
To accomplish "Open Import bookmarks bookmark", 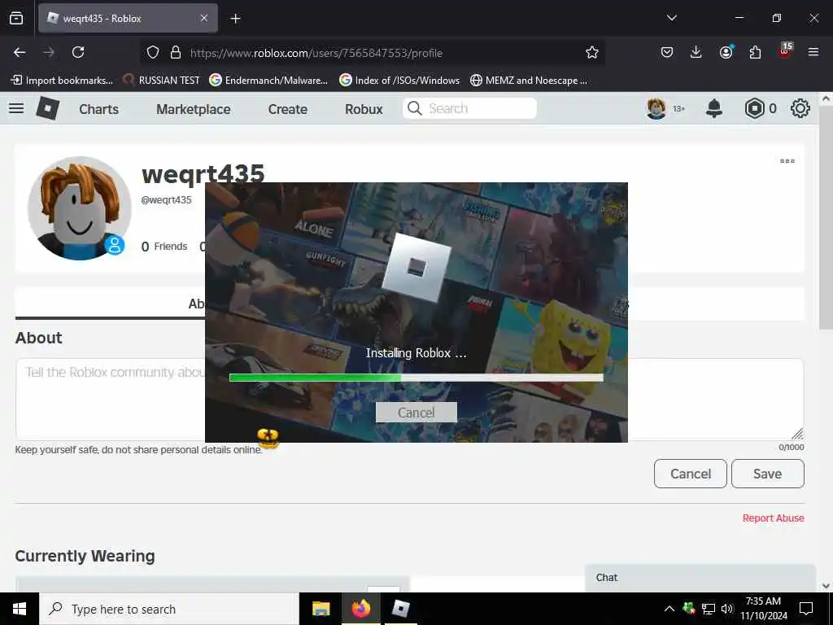I will 62,81.
